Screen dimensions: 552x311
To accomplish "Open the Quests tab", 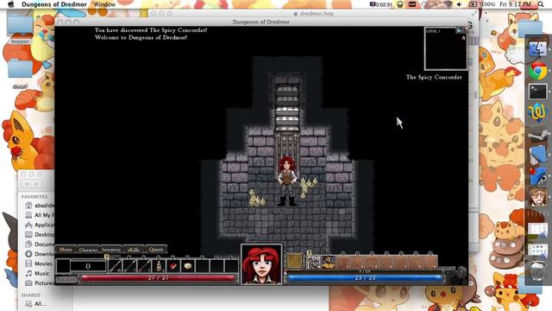I will (x=156, y=250).
